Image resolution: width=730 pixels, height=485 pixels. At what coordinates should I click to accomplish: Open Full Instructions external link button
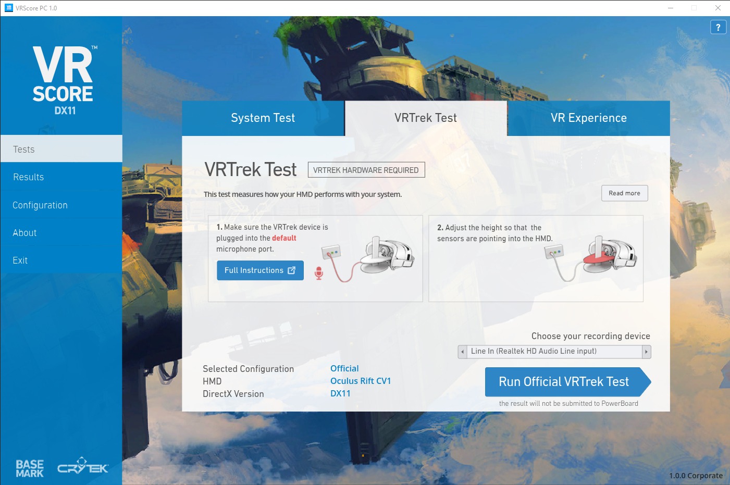pyautogui.click(x=260, y=270)
